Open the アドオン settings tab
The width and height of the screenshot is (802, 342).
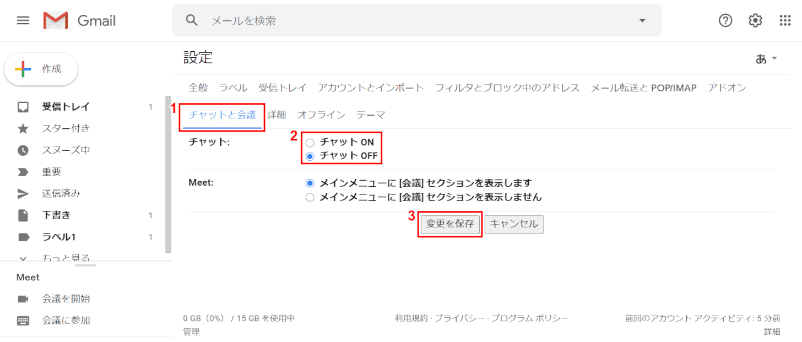click(727, 88)
